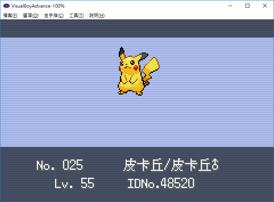Open the 檔案(F) file menu

[10, 16]
